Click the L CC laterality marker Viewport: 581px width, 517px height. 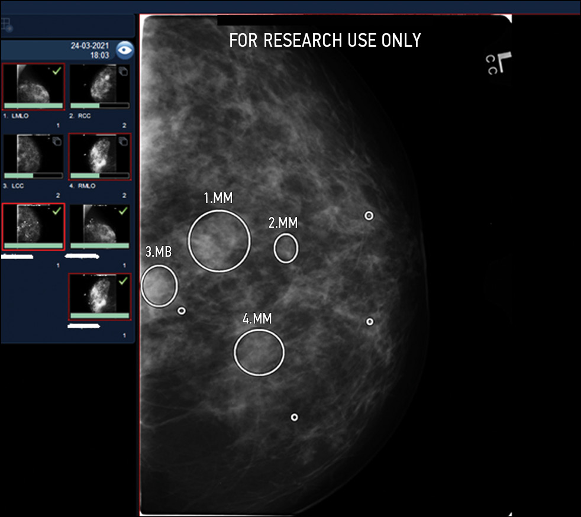point(498,63)
